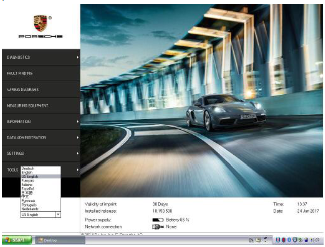Expand the Data Administration submenu arrow
This screenshot has height=247, width=325.
(77, 137)
